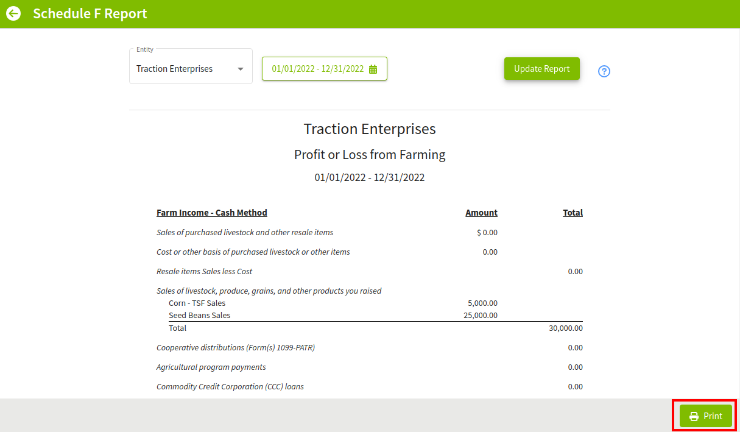Viewport: 740px width, 432px height.
Task: Click the Agricultural program payments row
Action: [370, 367]
